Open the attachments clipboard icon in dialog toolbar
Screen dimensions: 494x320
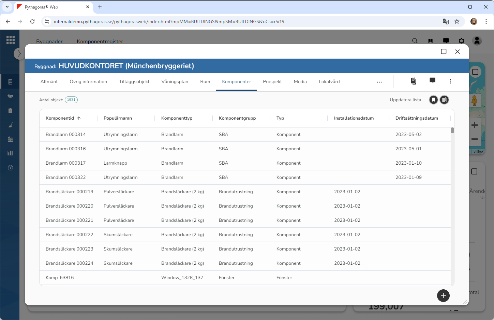click(413, 81)
